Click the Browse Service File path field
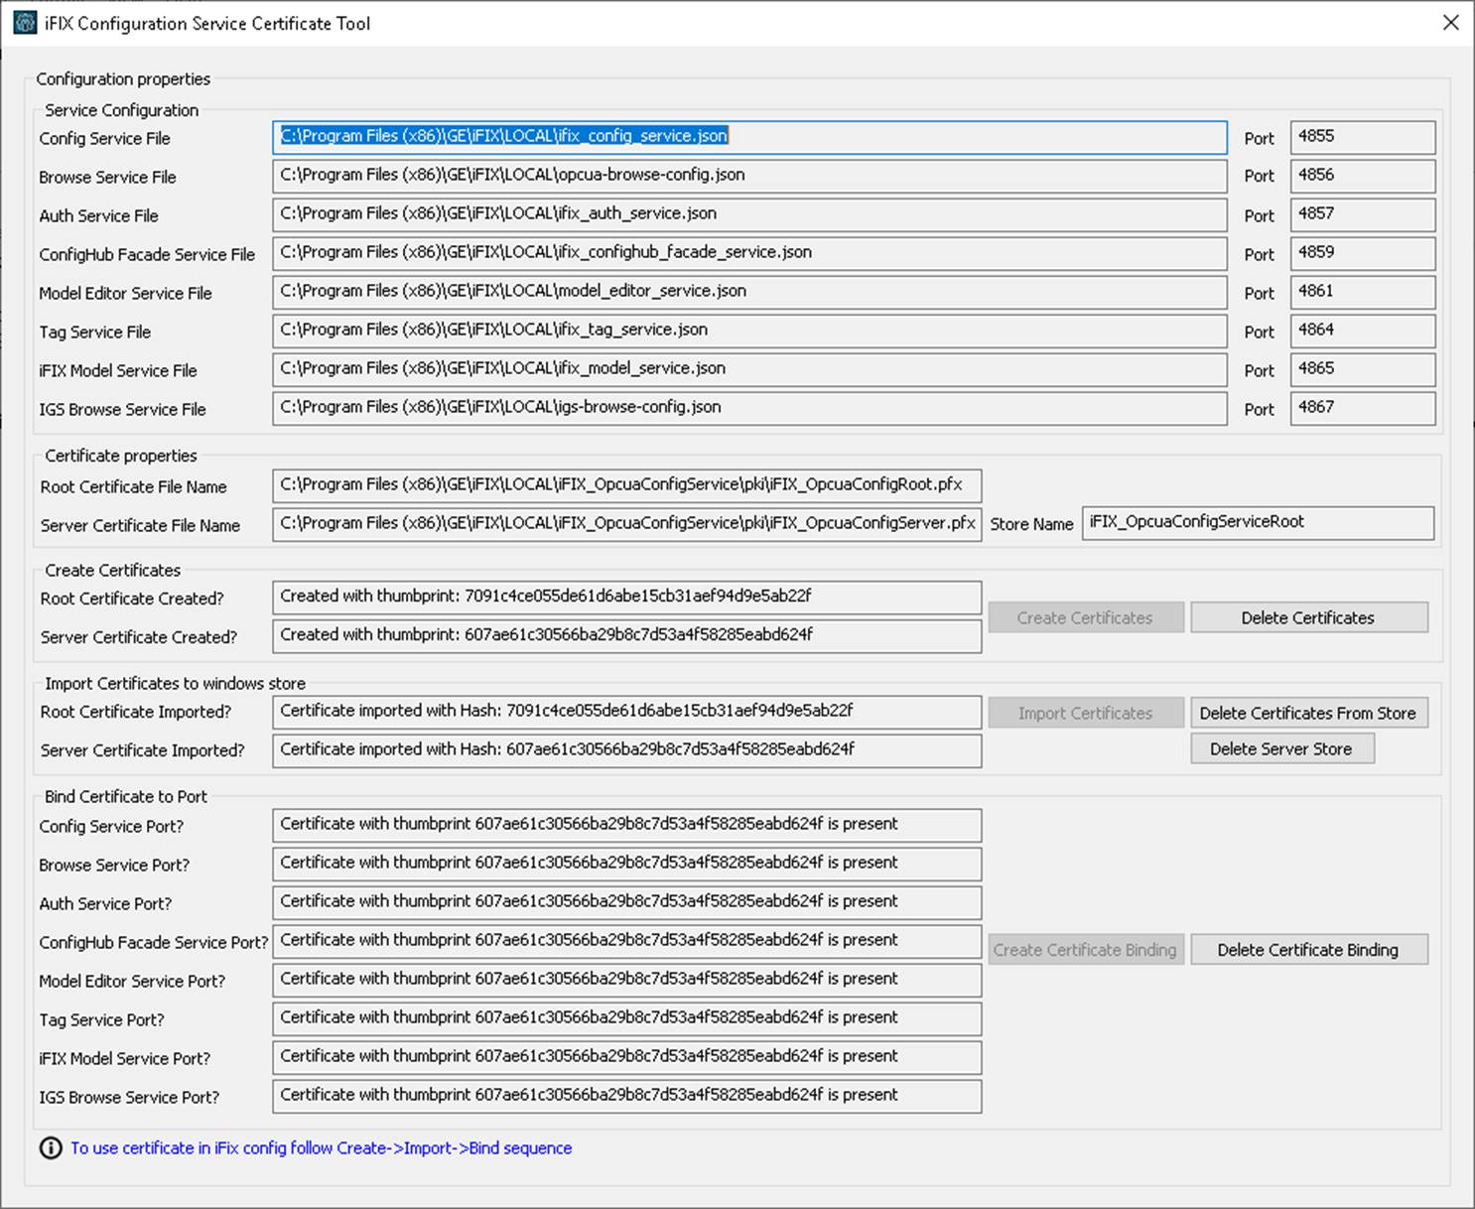1475x1209 pixels. point(749,176)
